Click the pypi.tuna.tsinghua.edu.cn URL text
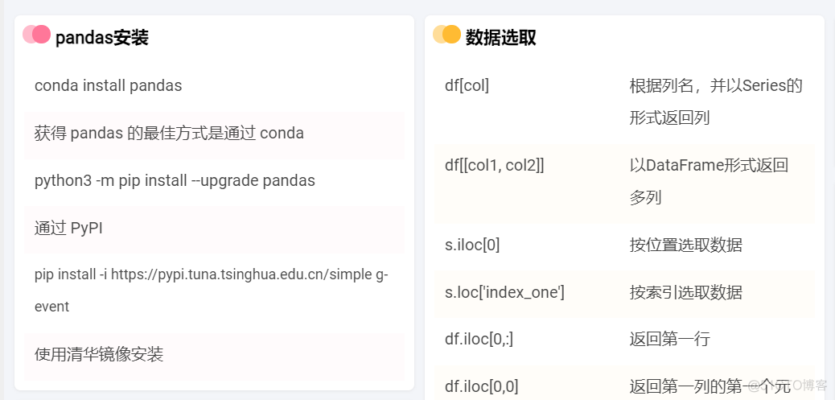 (x=241, y=274)
